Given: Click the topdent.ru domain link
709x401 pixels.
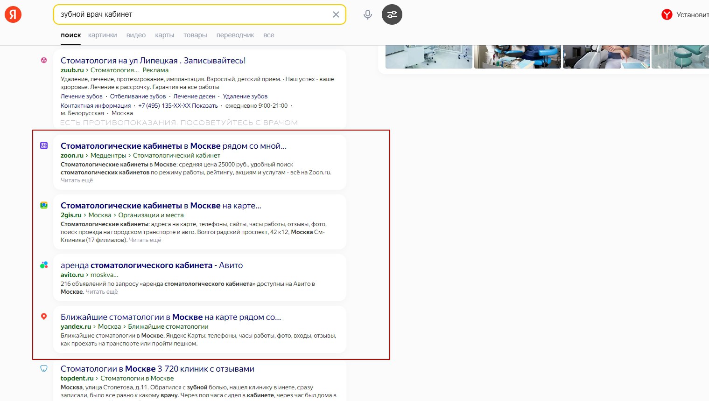Looking at the screenshot, I should 77,378.
